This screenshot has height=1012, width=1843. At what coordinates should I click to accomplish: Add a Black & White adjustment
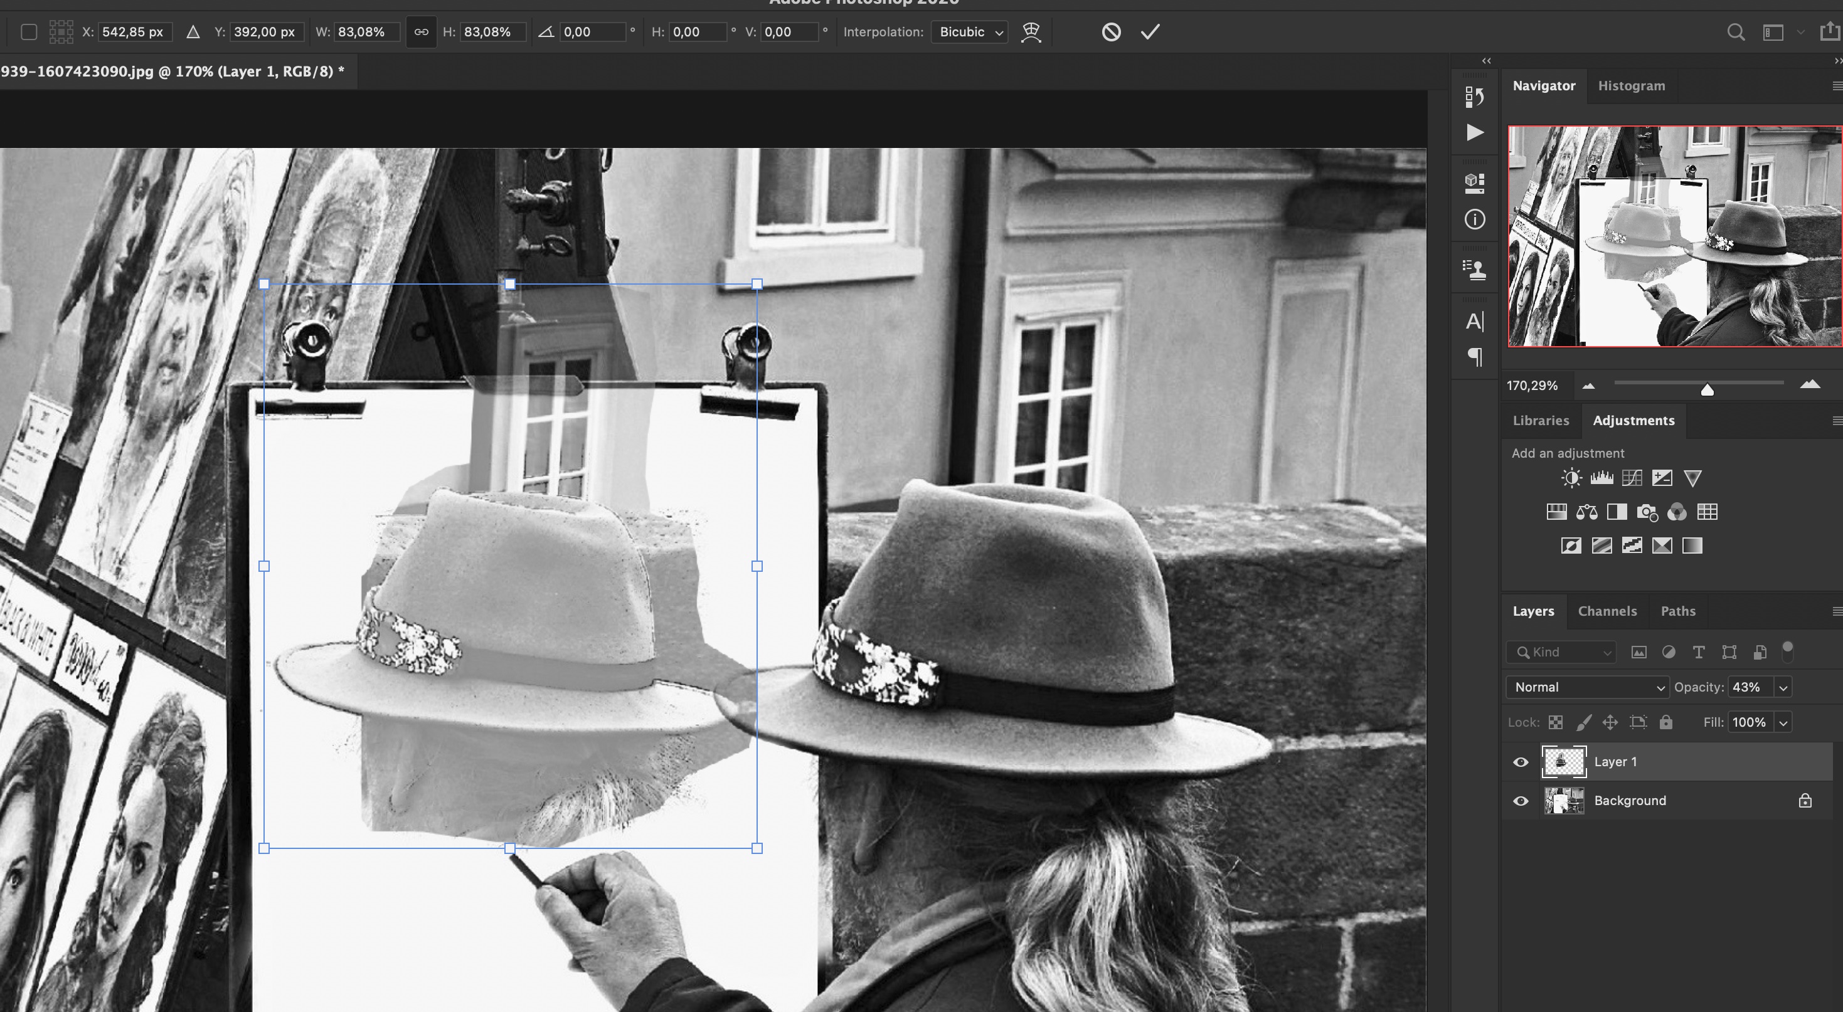pos(1617,512)
